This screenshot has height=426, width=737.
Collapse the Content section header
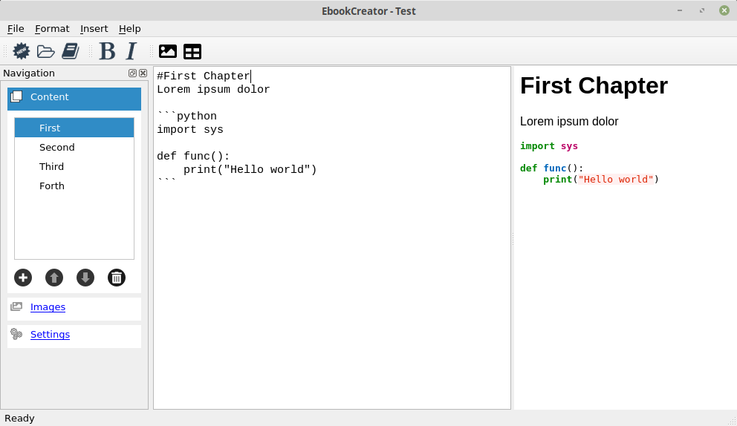pyautogui.click(x=74, y=97)
